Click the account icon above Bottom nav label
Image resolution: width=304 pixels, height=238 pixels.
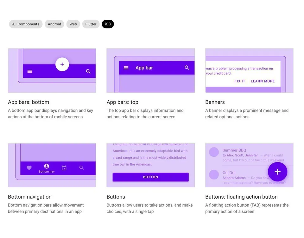coord(47,166)
